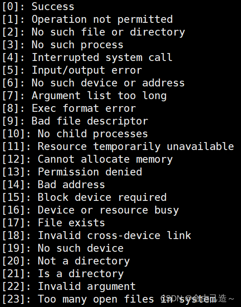The image size is (241, 307).
Task: Click the "Invalid argument" message
Action: pos(87,286)
